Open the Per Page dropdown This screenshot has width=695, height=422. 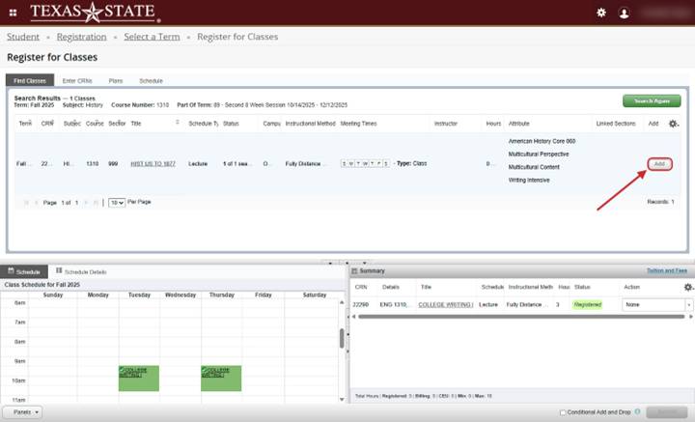tap(117, 203)
